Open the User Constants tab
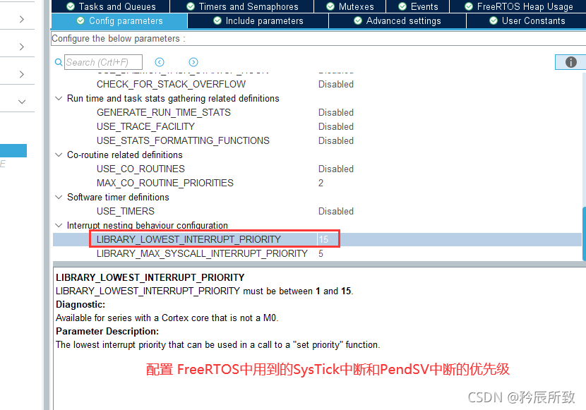Image resolution: width=586 pixels, height=410 pixels. pyautogui.click(x=527, y=21)
